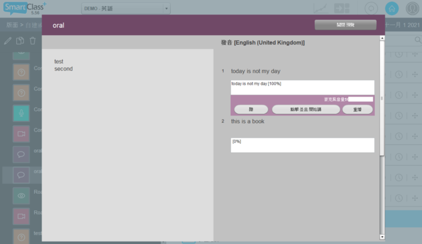Click the trash delete icon
This screenshot has width=422, height=244.
point(33,41)
